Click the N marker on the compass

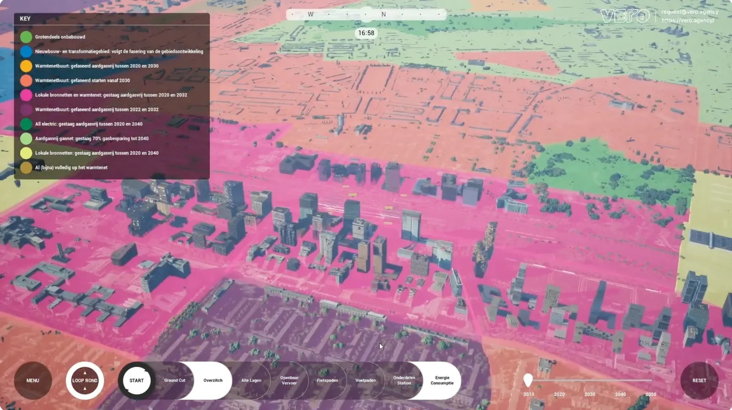coord(383,14)
